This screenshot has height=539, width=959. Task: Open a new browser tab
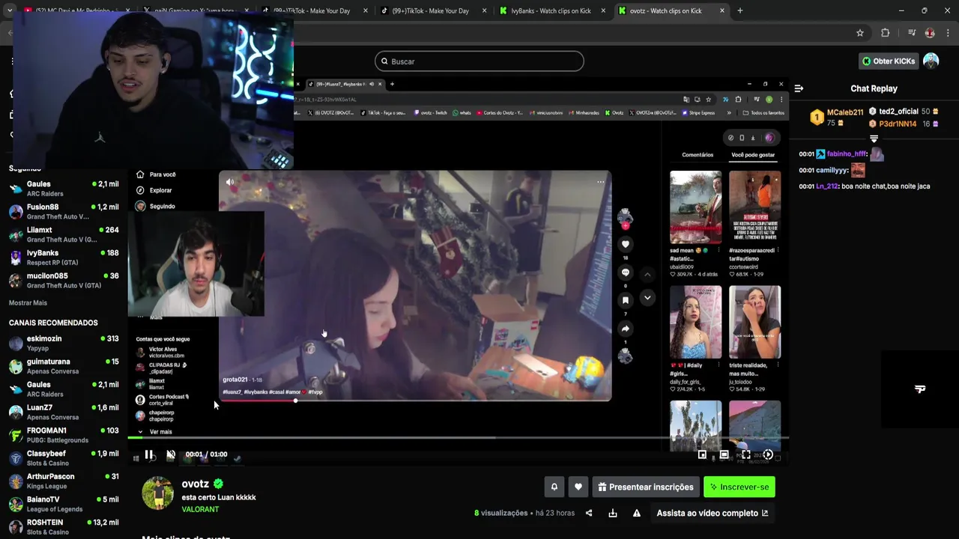(740, 10)
